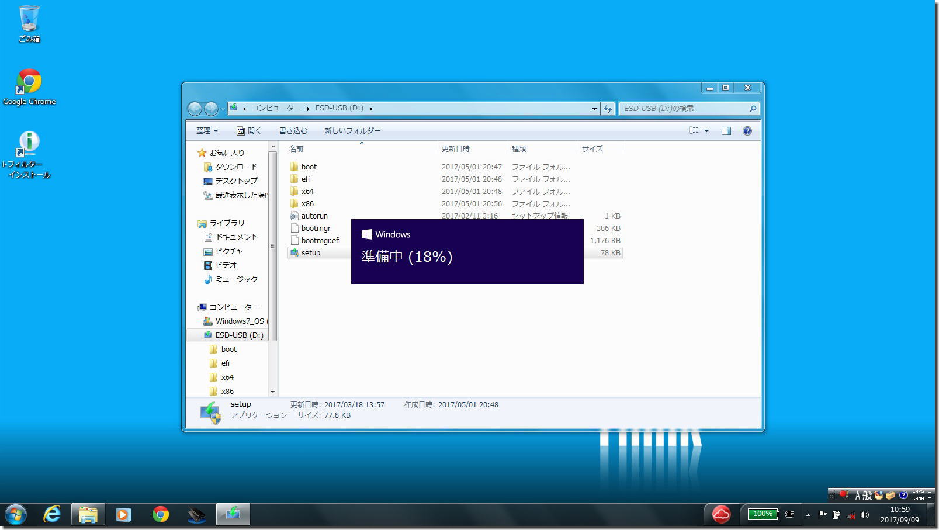Open Google Chrome from the taskbar
Viewport: 939px width, 530px height.
tap(160, 514)
